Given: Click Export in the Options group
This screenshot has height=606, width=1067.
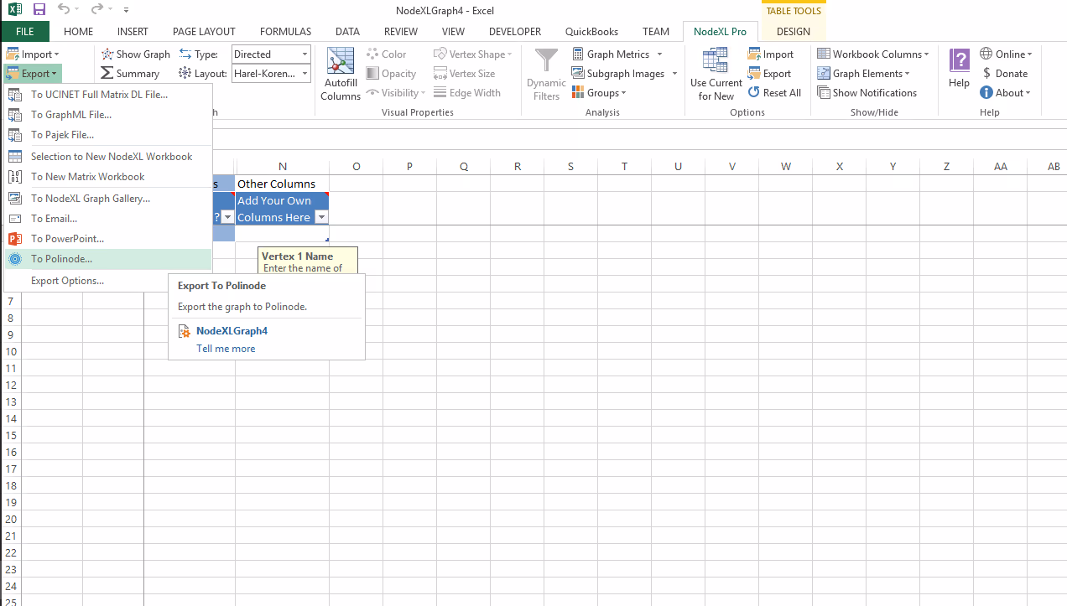Looking at the screenshot, I should [770, 74].
